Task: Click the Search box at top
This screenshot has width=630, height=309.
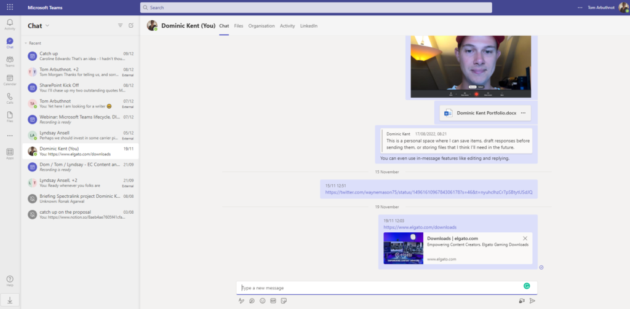Action: point(316,7)
